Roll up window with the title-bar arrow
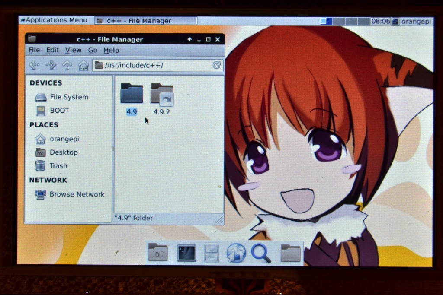This screenshot has height=295, width=443. point(189,39)
